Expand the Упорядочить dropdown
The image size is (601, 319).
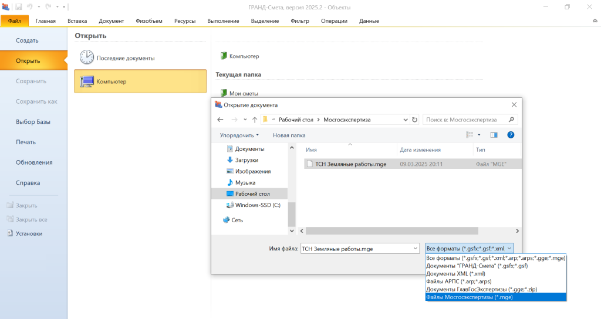(x=239, y=135)
